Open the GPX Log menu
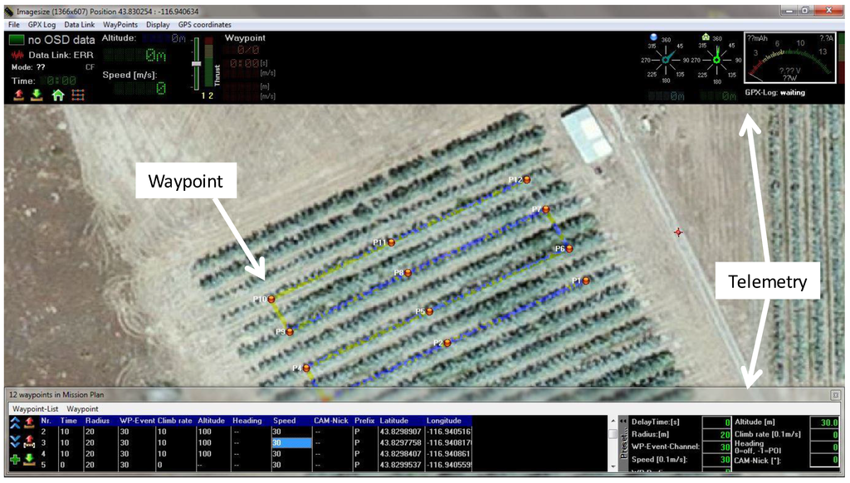Viewport: 850px width, 483px height. click(x=42, y=25)
